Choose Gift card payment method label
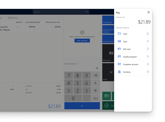Image resolution: width=165 pixels, height=122 pixels. click(x=127, y=49)
